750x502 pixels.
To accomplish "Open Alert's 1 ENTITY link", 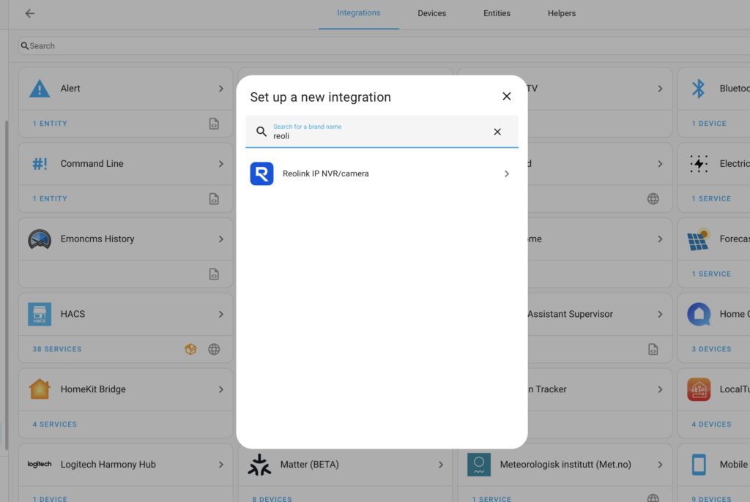I will click(50, 124).
